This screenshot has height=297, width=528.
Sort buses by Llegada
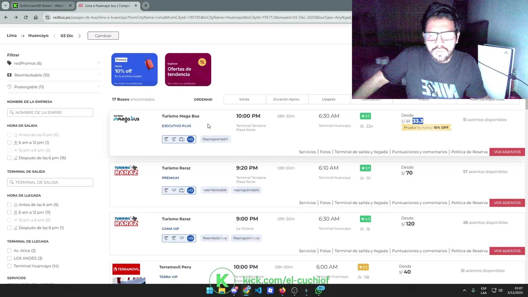click(x=329, y=99)
